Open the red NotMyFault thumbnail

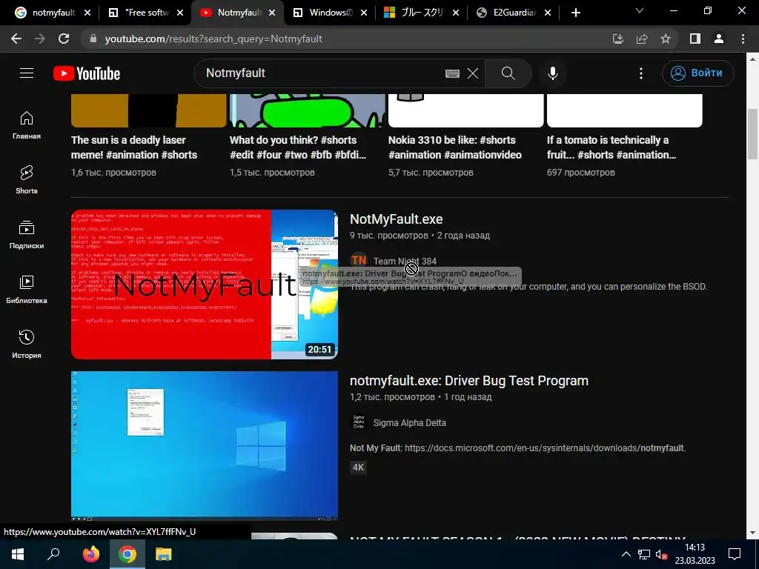205,284
